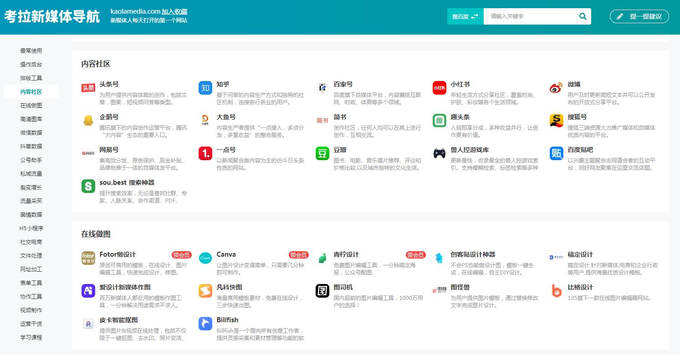Open 公号助手 sidebar category
The height and width of the screenshot is (355, 680).
[x=31, y=160]
